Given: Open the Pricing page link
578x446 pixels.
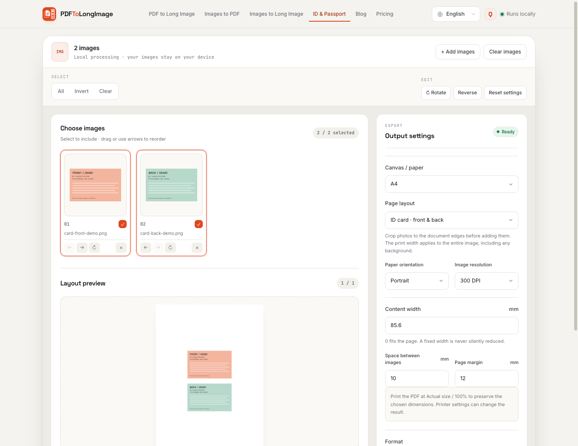Looking at the screenshot, I should pos(385,14).
